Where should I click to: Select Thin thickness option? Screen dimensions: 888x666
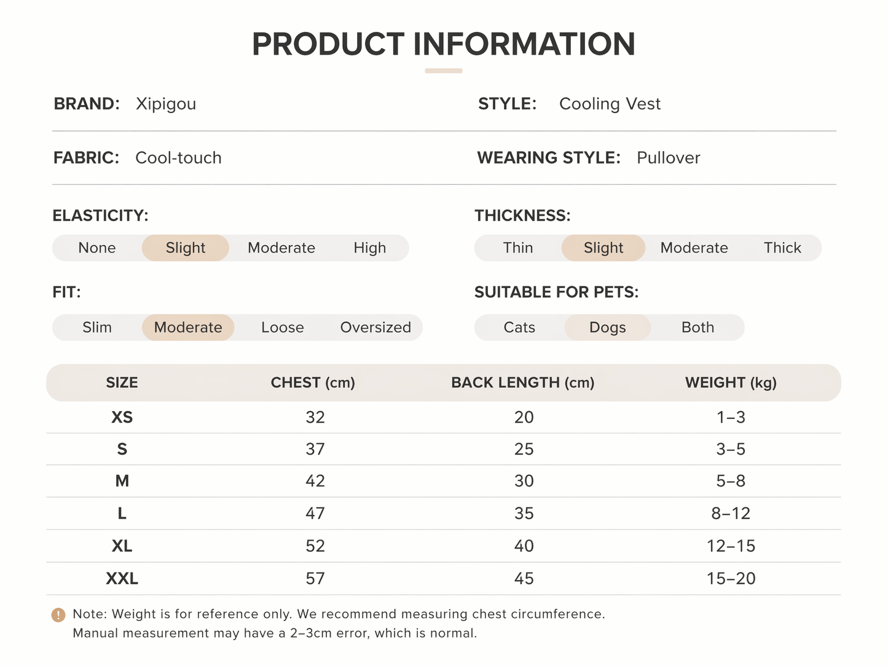518,248
